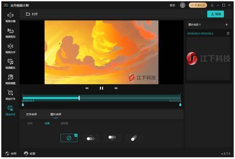Select the second horizontal fade effect option

(91, 138)
